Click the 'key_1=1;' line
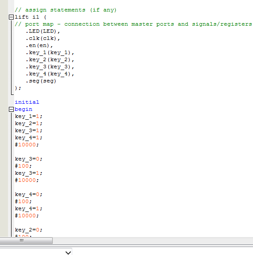The height and width of the screenshot is (255, 253). tap(29, 117)
